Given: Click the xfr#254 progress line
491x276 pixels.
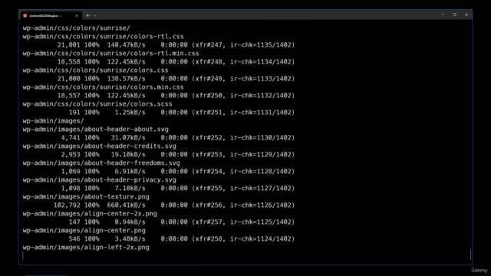Looking at the screenshot, I should (177, 172).
